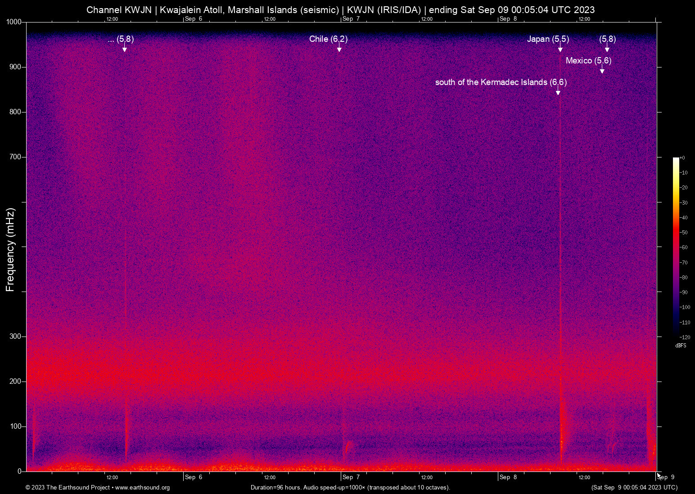Select the Chile (6.2) earthquake label
This screenshot has width=695, height=494.
tap(328, 39)
